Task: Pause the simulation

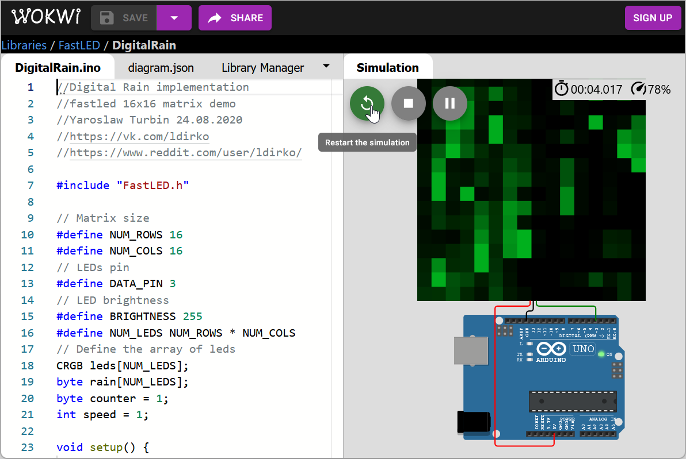Action: coord(450,103)
